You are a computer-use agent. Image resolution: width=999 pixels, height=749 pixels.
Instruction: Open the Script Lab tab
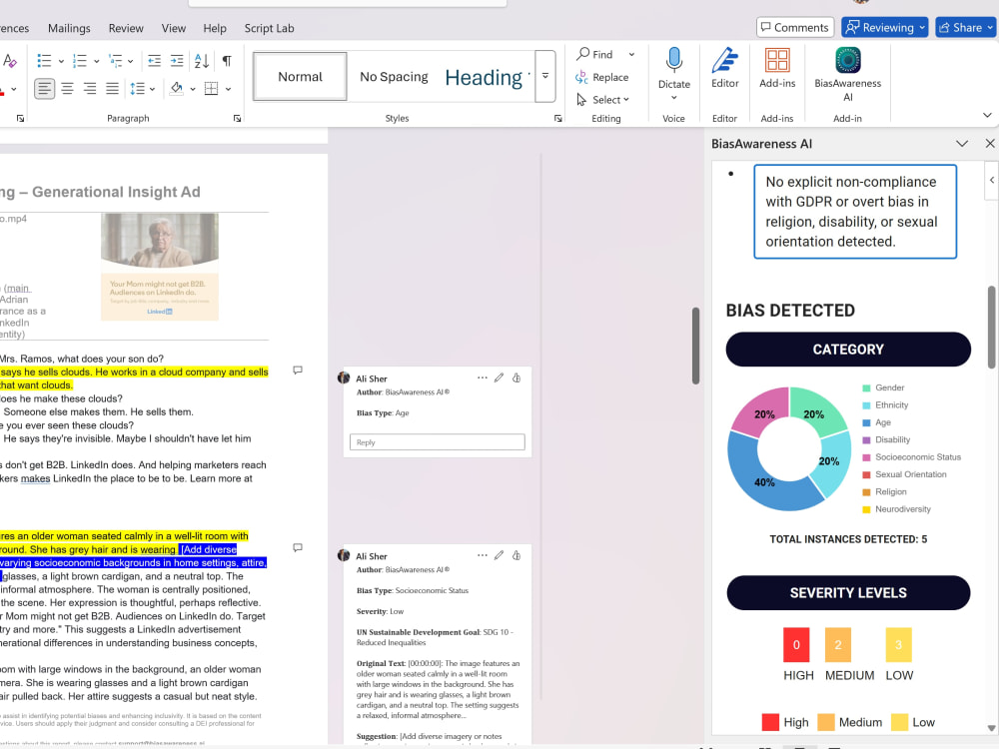(x=269, y=28)
